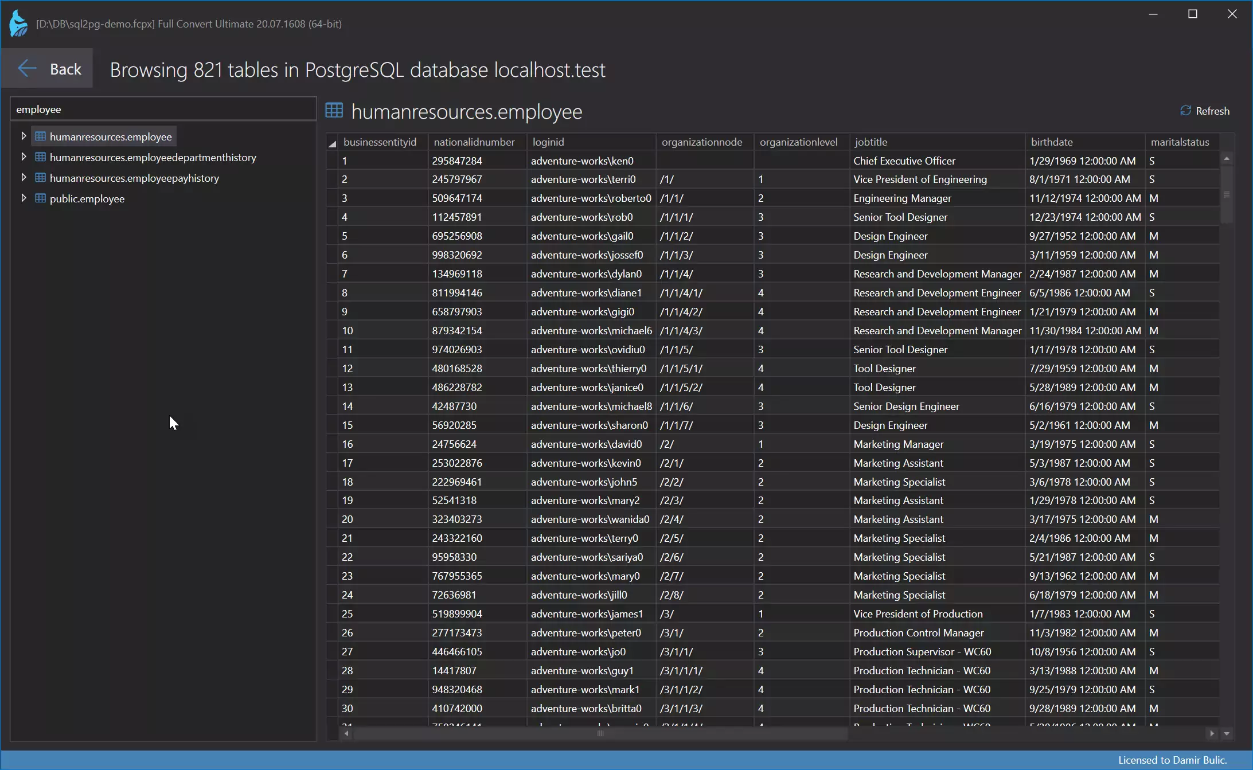Expand the humanresources.employeepayhistory tree item
This screenshot has width=1253, height=770.
(21, 177)
